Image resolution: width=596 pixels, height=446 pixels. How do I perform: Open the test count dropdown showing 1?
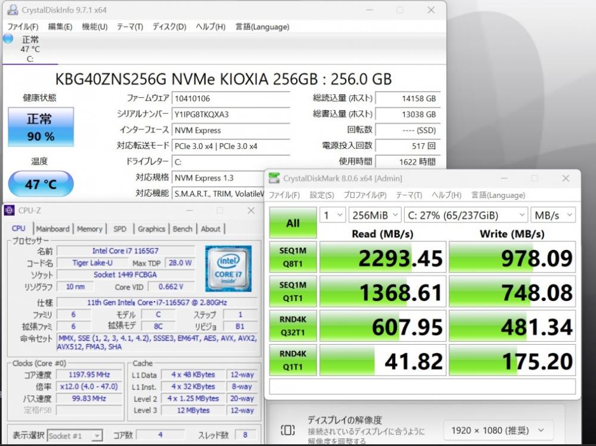[333, 215]
